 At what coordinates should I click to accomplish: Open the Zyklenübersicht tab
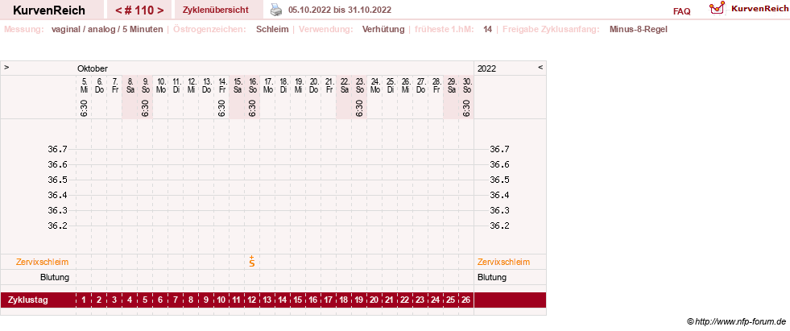[x=216, y=10]
